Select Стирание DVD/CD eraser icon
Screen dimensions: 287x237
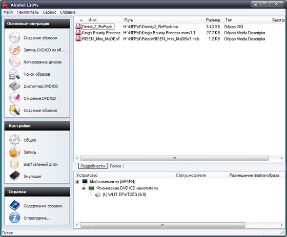pos(15,98)
